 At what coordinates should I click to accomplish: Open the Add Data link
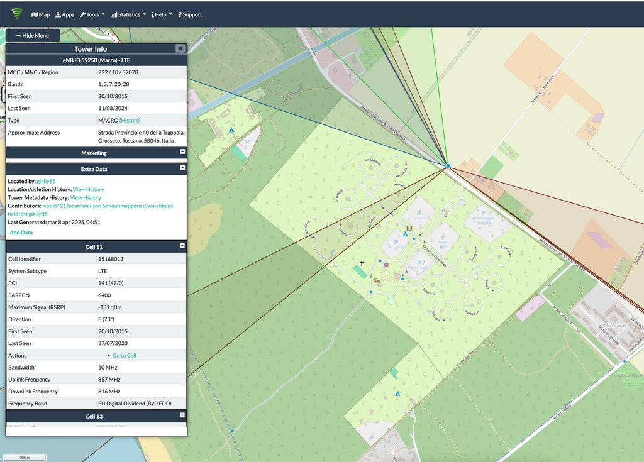pyautogui.click(x=21, y=233)
